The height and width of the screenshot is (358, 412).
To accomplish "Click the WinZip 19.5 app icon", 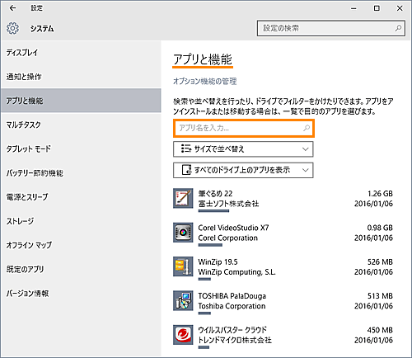I will click(x=183, y=266).
